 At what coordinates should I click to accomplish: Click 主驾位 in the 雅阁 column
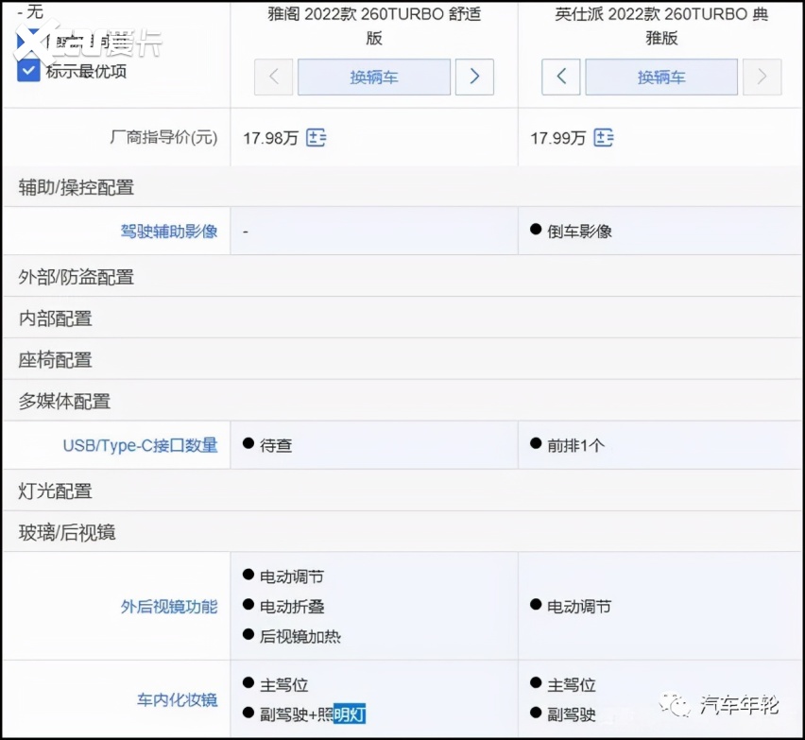[283, 684]
